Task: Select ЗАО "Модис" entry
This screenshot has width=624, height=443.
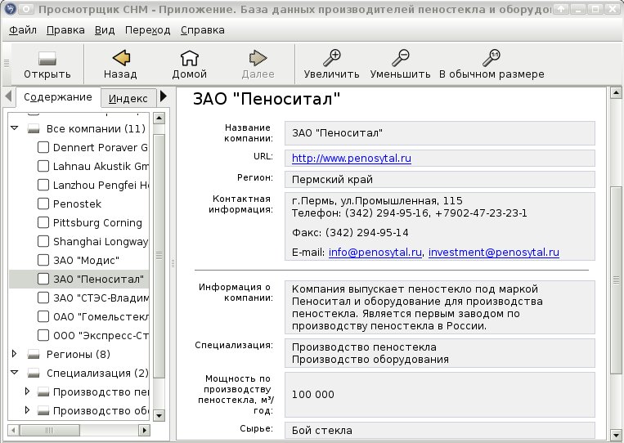Action: 87,261
